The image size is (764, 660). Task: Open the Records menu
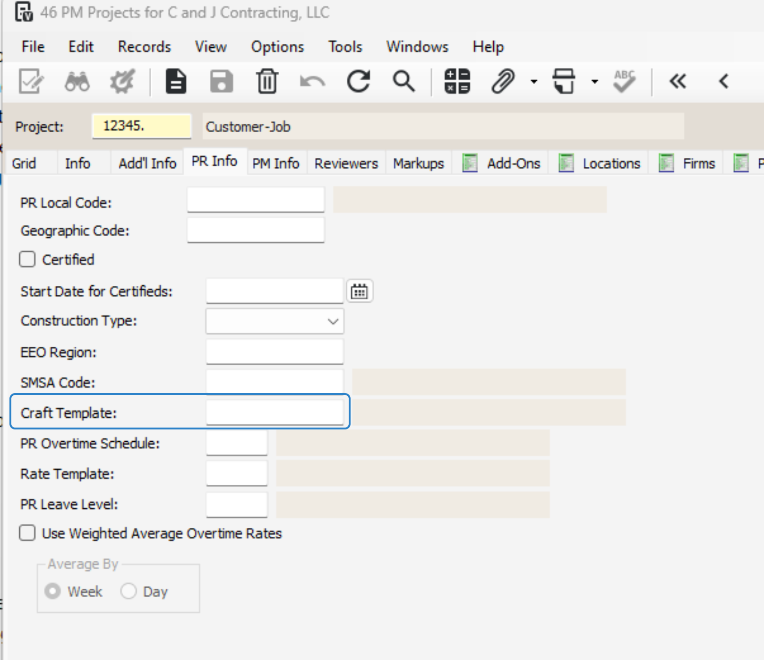[x=144, y=47]
